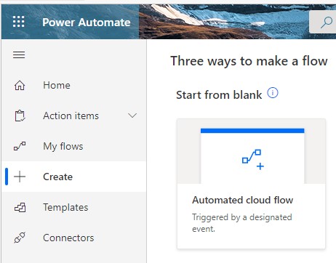Viewport: 336px width, 263px height.
Task: Click the Home house icon
Action: 20,85
